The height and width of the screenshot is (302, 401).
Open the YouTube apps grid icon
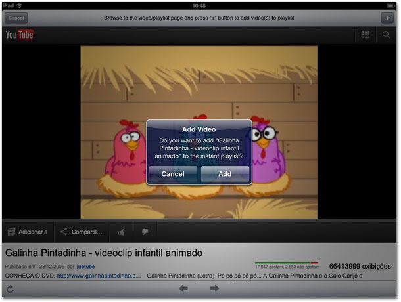pos(366,35)
